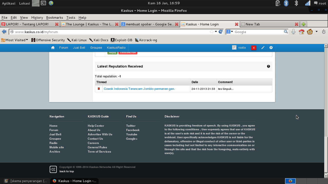Click the page scrollbar up arrow
This screenshot has width=328, height=184.
click(326, 46)
